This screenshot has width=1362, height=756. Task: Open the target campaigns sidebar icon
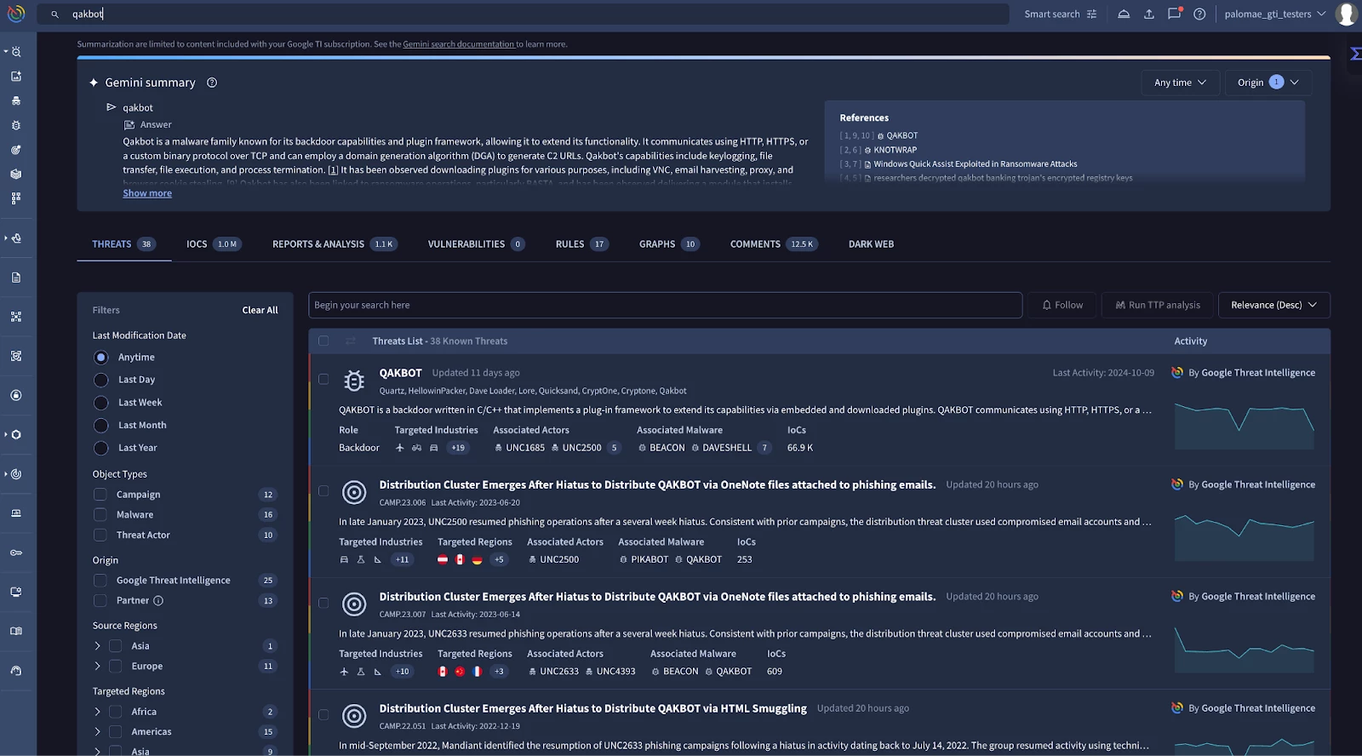[x=16, y=150]
